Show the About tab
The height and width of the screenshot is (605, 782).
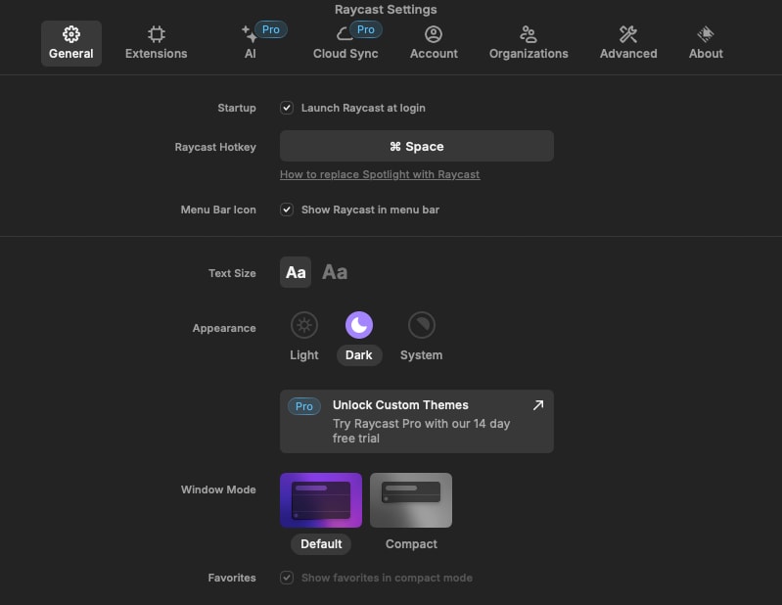(x=706, y=43)
